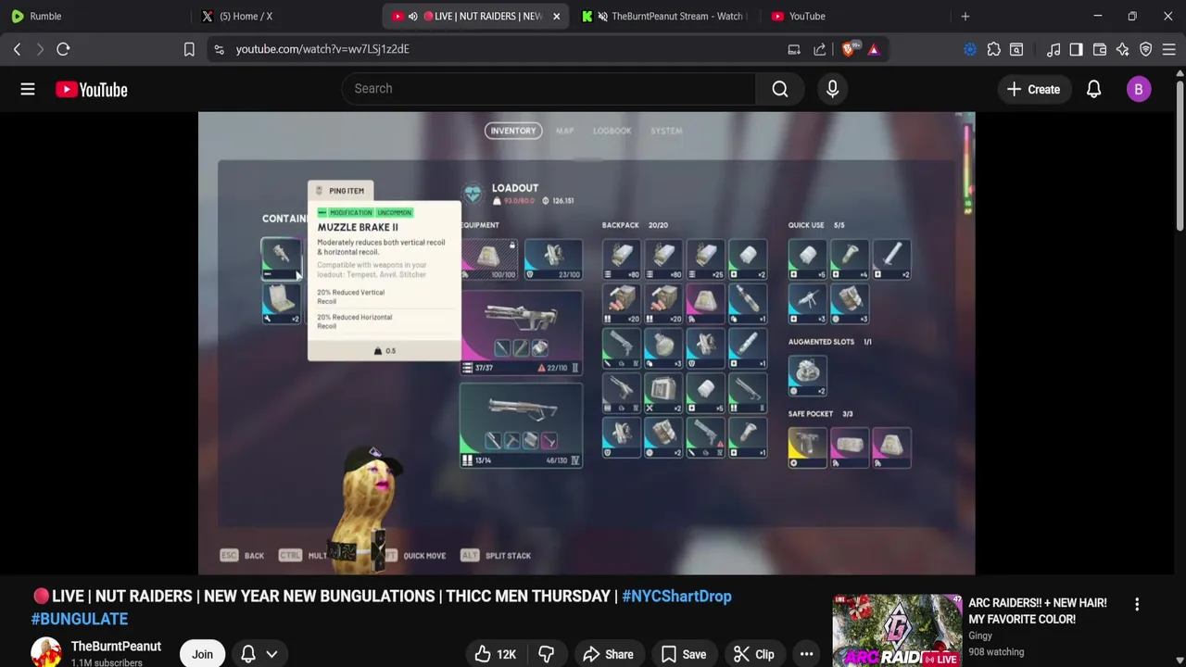
Task: Click the browser address bar URL
Action: pyautogui.click(x=322, y=49)
